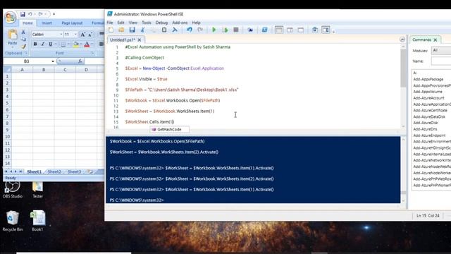This screenshot has width=451, height=254.
Task: Redo edit in PowerShell ISE toolbar
Action: coord(200,30)
